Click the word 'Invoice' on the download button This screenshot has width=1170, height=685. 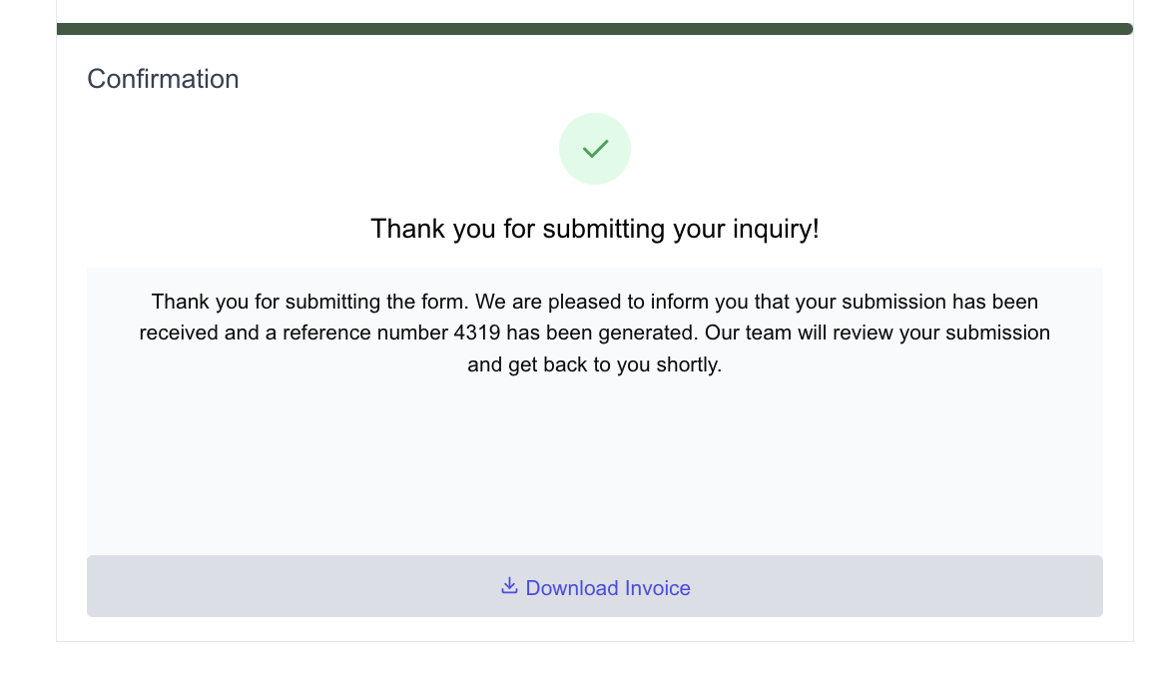[x=657, y=588]
